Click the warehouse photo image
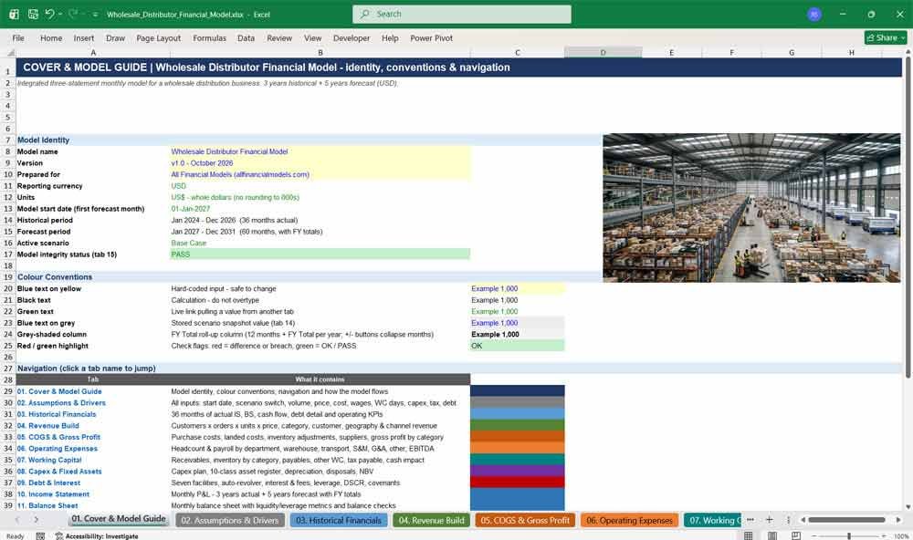913x540 pixels. click(x=751, y=208)
